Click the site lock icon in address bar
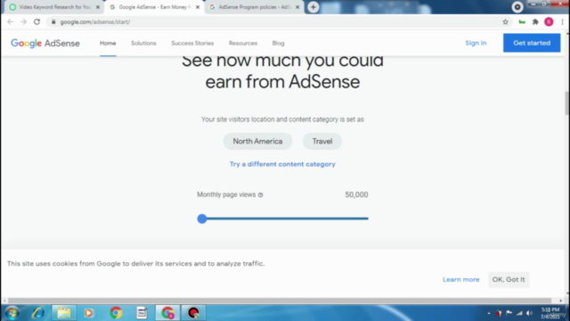The height and width of the screenshot is (321, 570). coord(53,21)
